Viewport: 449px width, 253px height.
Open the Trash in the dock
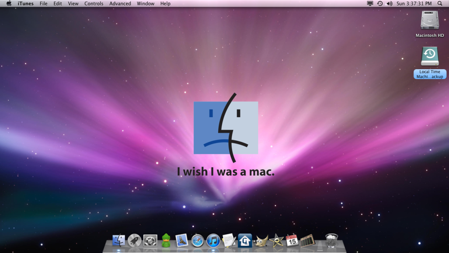(x=332, y=240)
